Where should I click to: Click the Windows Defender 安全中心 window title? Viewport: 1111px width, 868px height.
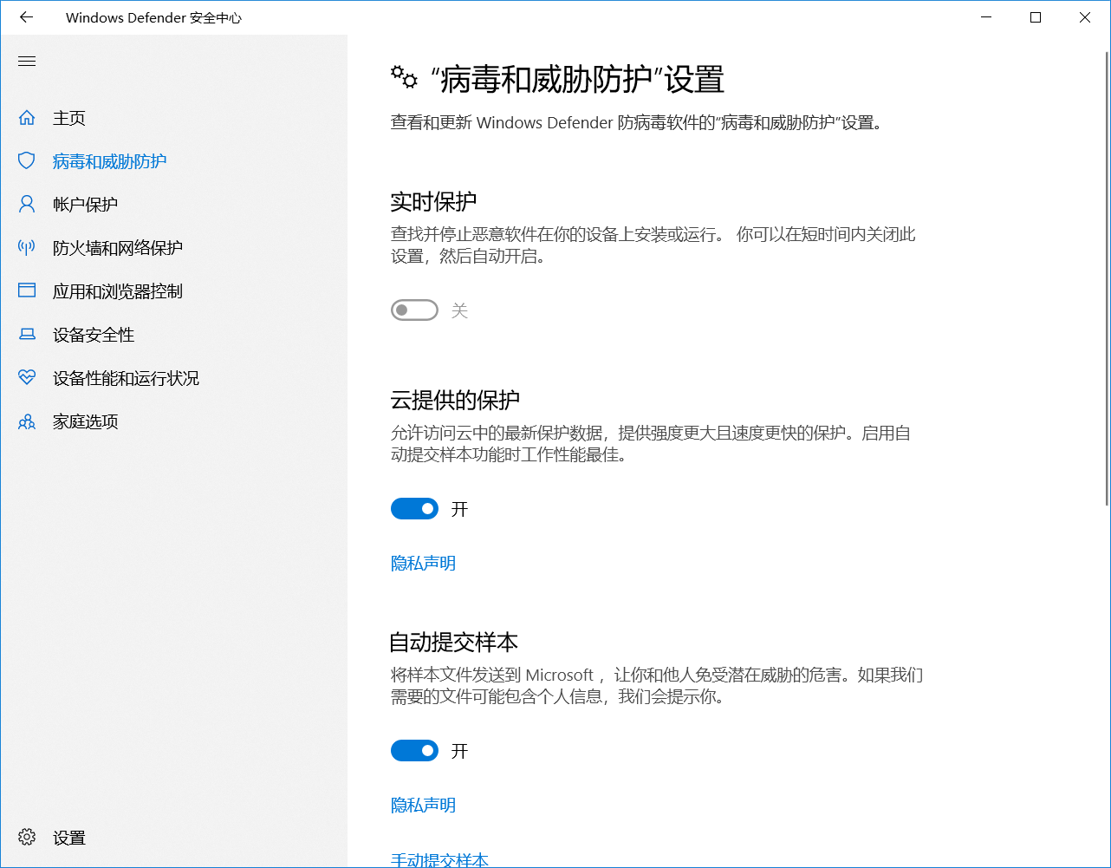(x=153, y=17)
